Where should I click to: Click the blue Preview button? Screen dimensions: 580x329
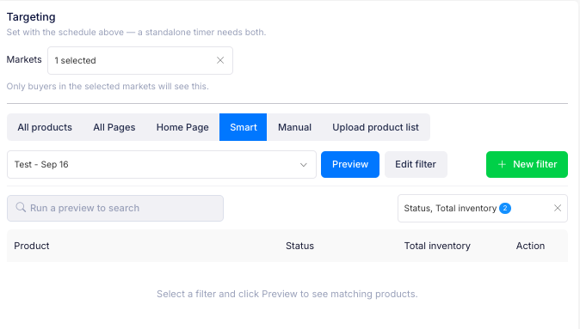pos(350,164)
